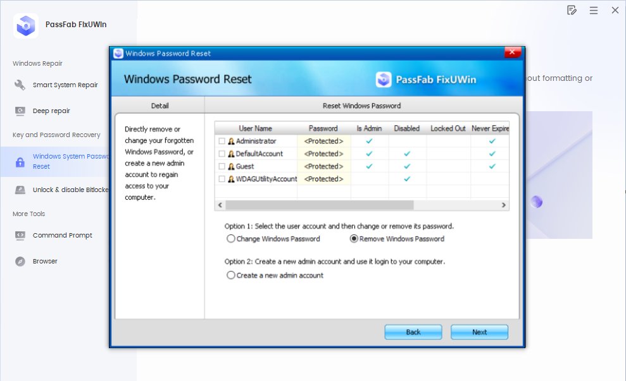
Task: Select Create a new admin account option
Action: tap(232, 275)
